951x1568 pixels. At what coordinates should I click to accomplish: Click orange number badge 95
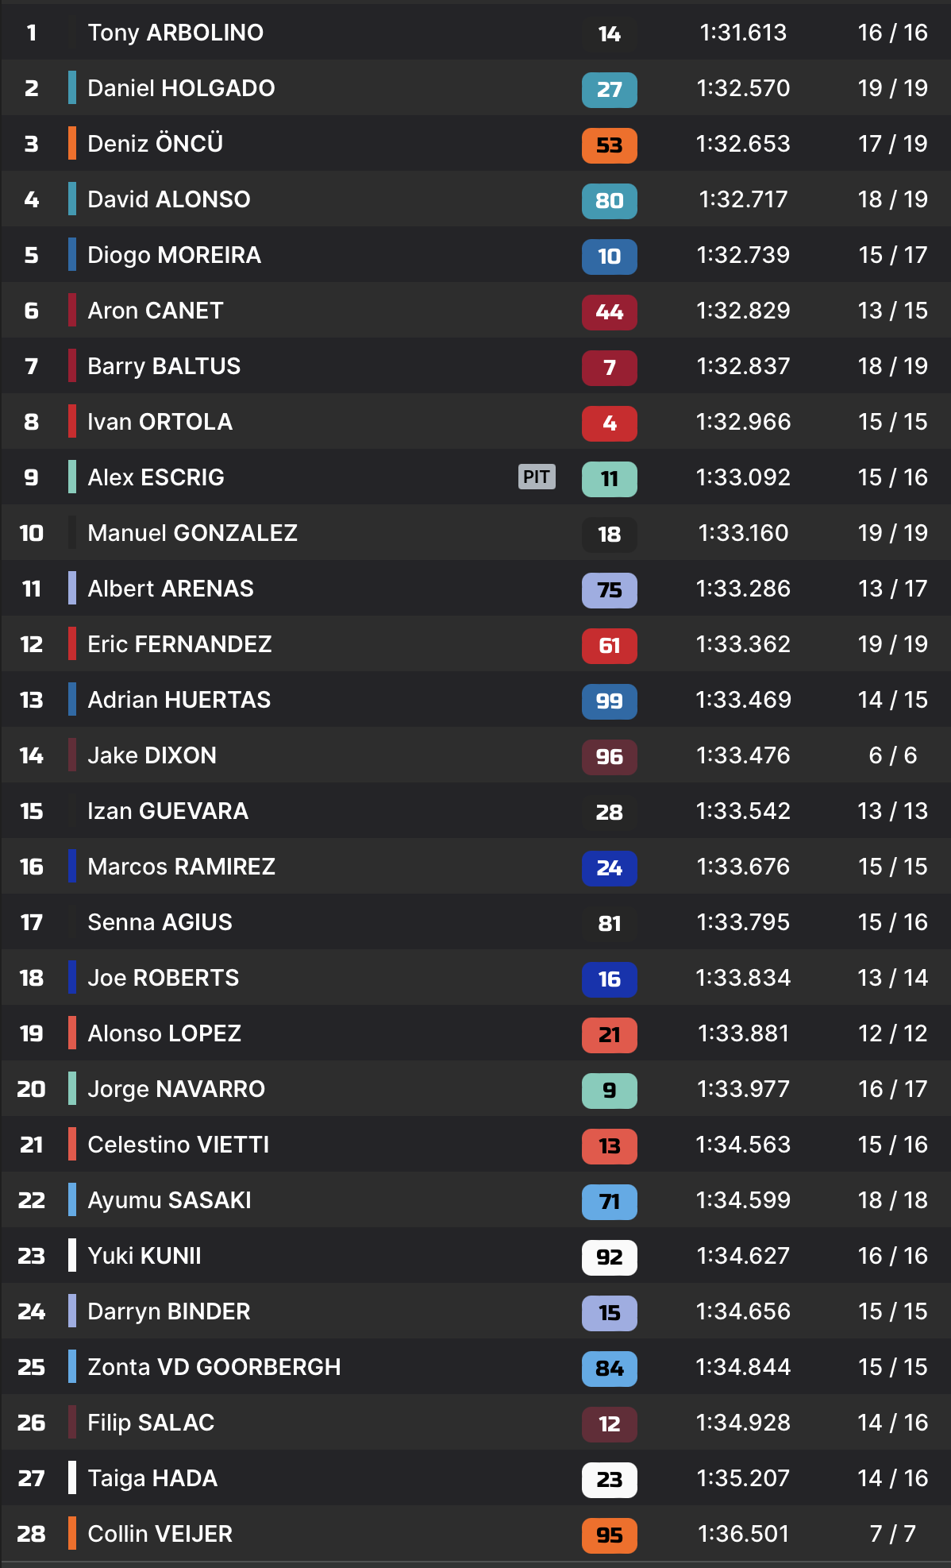[609, 1535]
